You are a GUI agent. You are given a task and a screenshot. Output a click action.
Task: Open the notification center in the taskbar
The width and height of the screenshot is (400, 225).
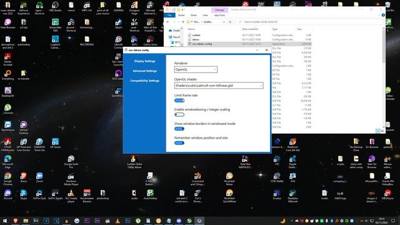[x=393, y=221]
